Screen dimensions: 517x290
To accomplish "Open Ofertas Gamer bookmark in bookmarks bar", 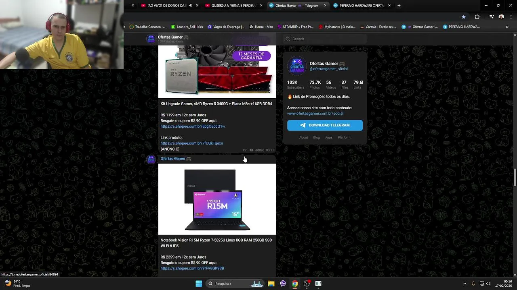I will (x=420, y=27).
